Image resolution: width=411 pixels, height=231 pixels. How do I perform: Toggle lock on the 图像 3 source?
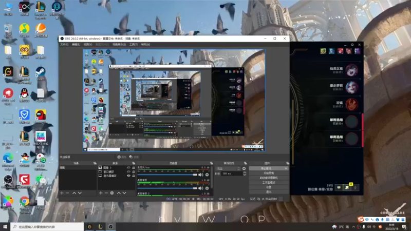pyautogui.click(x=134, y=168)
